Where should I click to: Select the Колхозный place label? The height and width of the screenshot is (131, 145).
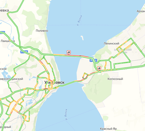pyautogui.click(x=115, y=79)
